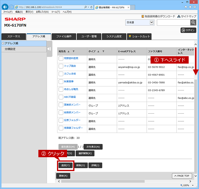Open 秋葉商事 contact link
The image size is (199, 189).
[x=69, y=82]
